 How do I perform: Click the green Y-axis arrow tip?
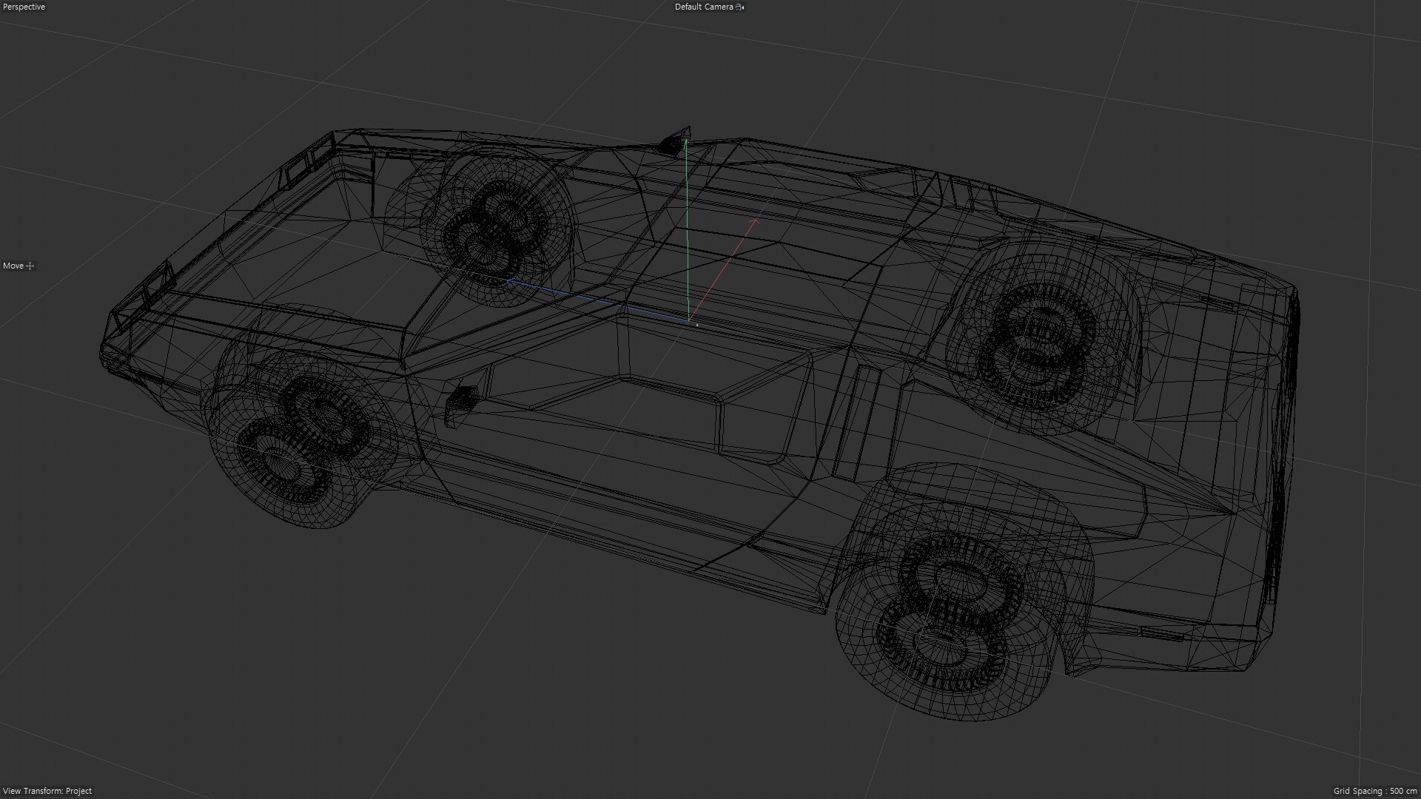click(x=686, y=141)
